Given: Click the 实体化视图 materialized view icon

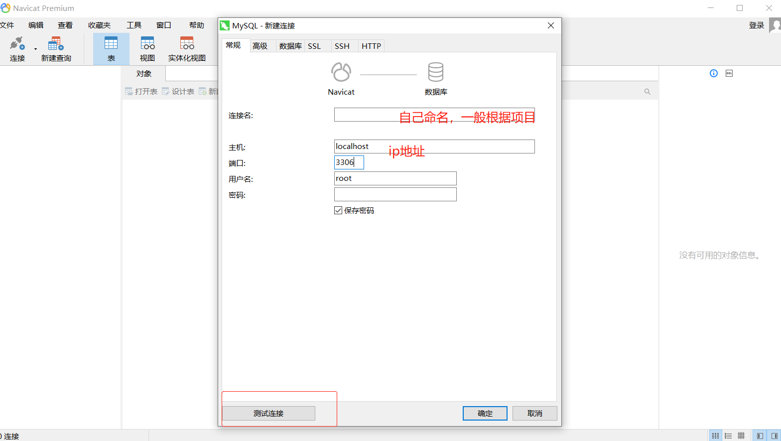Looking at the screenshot, I should (x=187, y=43).
